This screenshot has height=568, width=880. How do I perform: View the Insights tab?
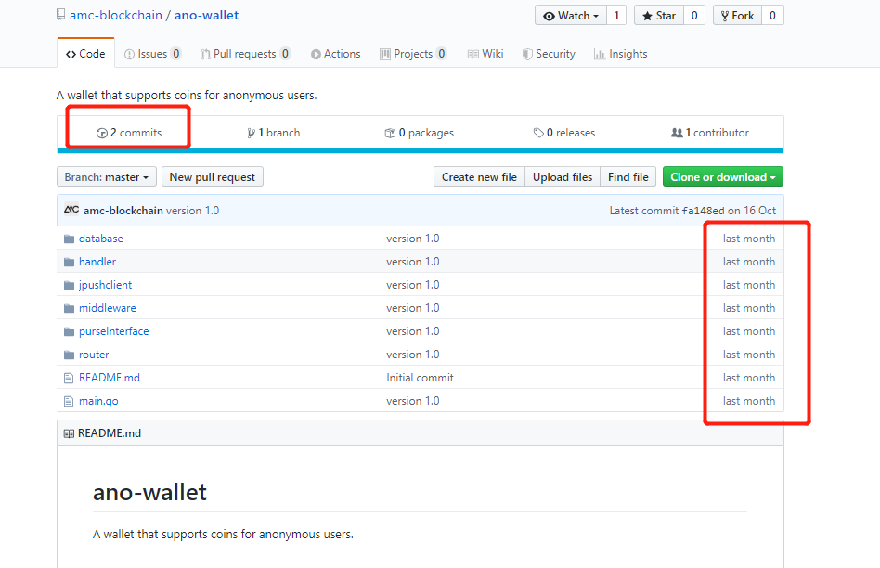point(620,54)
